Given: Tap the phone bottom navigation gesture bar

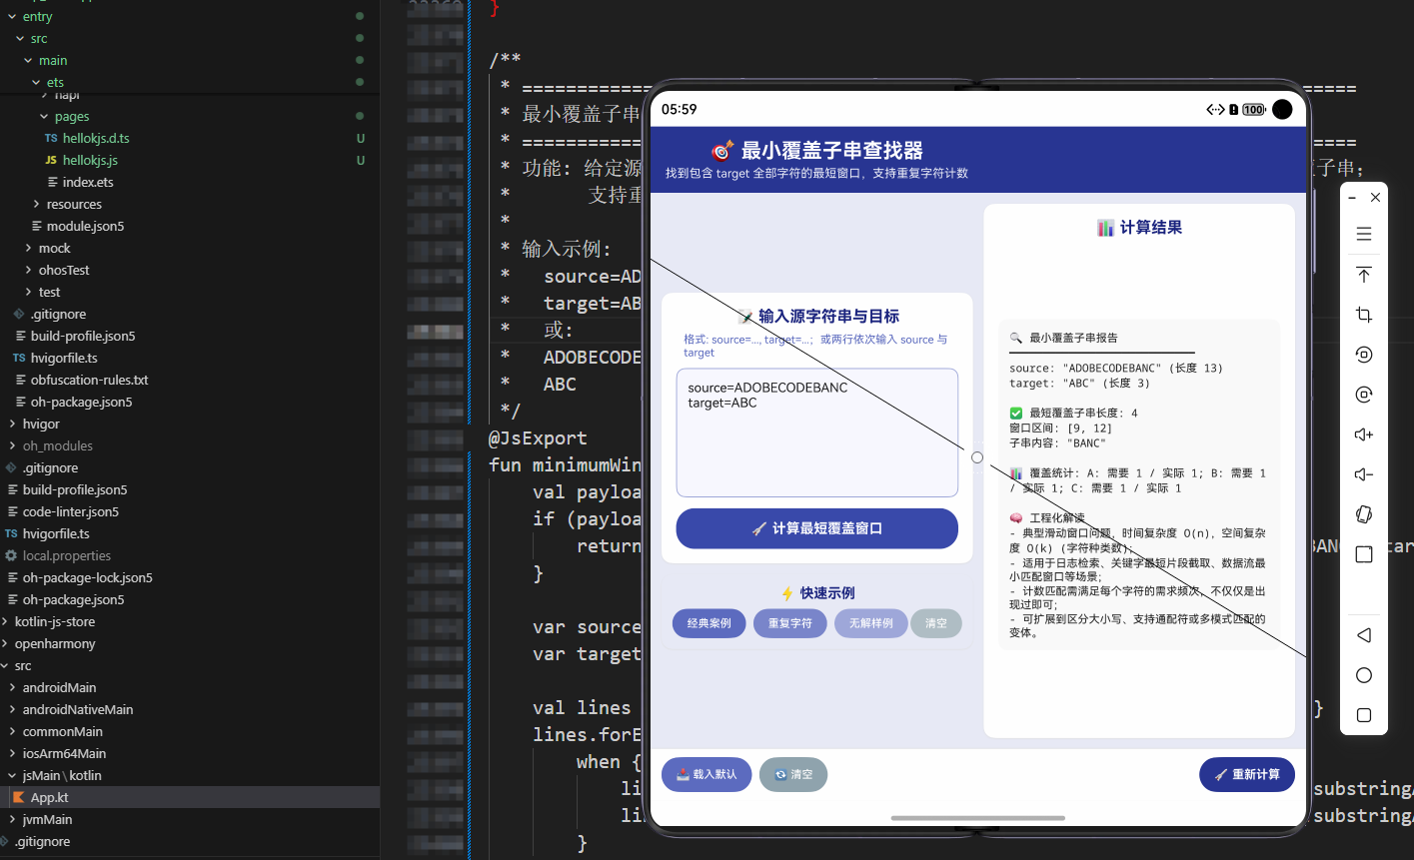Looking at the screenshot, I should click(x=978, y=818).
